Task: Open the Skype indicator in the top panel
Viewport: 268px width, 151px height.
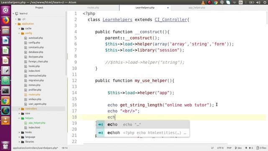Action: tap(228, 2)
